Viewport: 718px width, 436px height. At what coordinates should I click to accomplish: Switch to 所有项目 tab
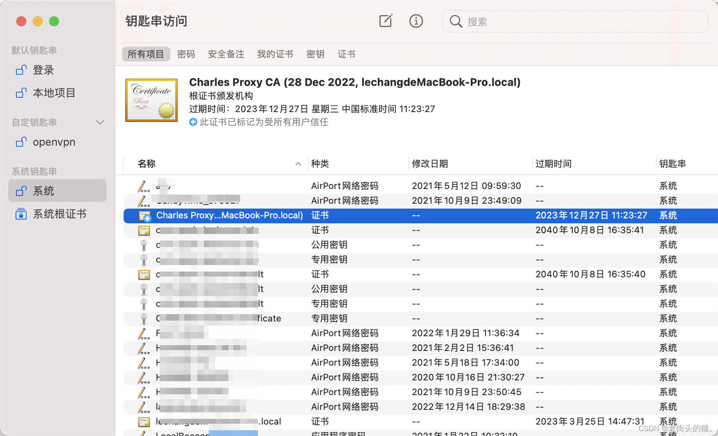tap(146, 54)
